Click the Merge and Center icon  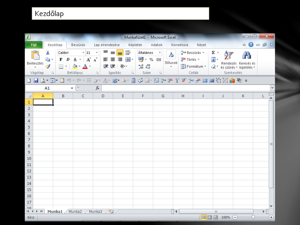point(127,59)
